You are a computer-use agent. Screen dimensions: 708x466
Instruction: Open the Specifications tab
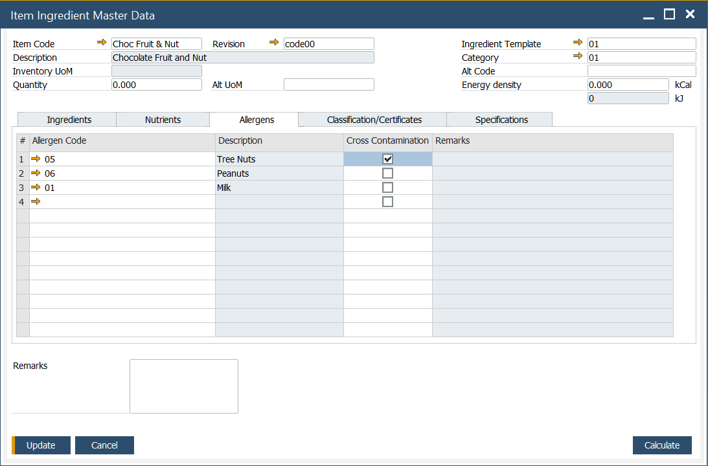499,120
